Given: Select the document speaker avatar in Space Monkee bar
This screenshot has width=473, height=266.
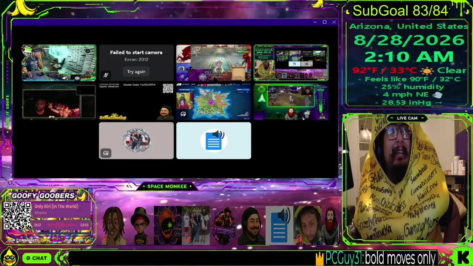Looking at the screenshot, I should click(x=279, y=226).
